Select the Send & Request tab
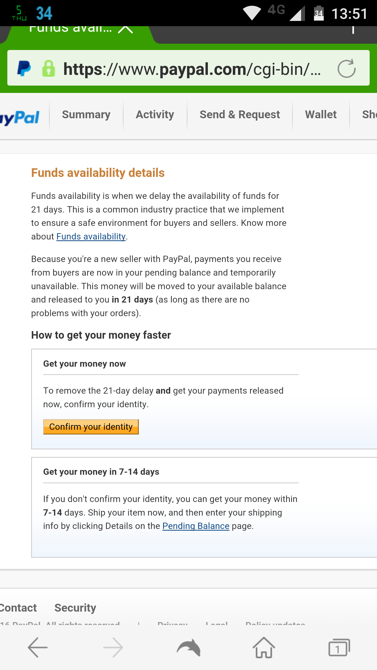Viewport: 377px width, 670px height. click(x=240, y=115)
